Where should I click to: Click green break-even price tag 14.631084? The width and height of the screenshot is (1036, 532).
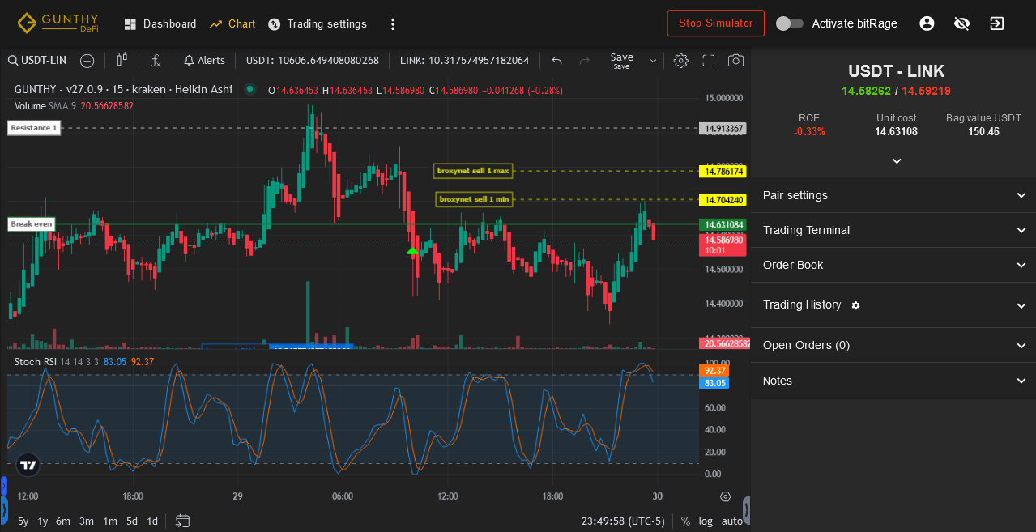[723, 224]
